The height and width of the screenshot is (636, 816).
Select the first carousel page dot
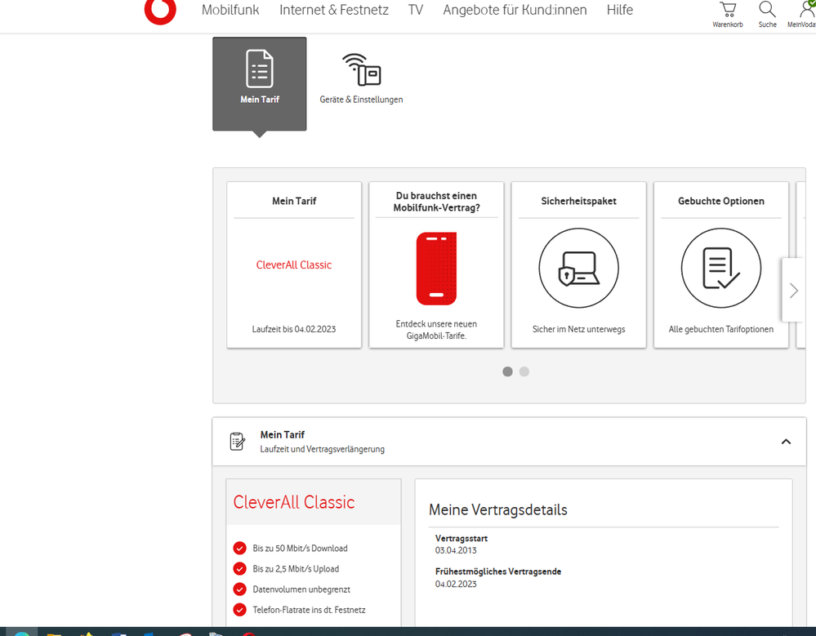(x=507, y=371)
